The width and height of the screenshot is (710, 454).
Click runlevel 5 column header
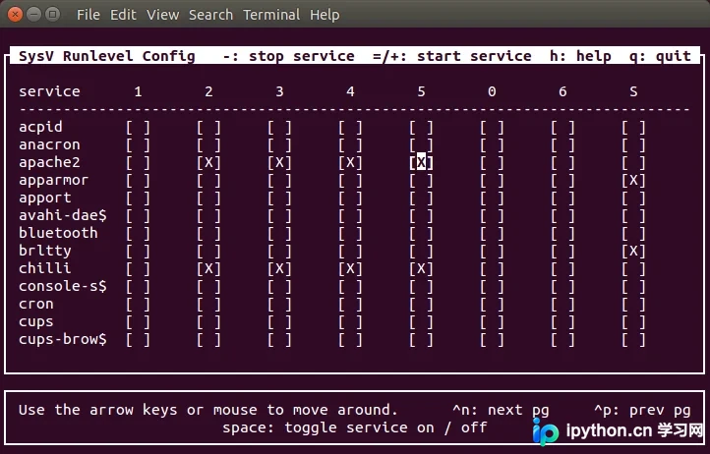tap(421, 91)
